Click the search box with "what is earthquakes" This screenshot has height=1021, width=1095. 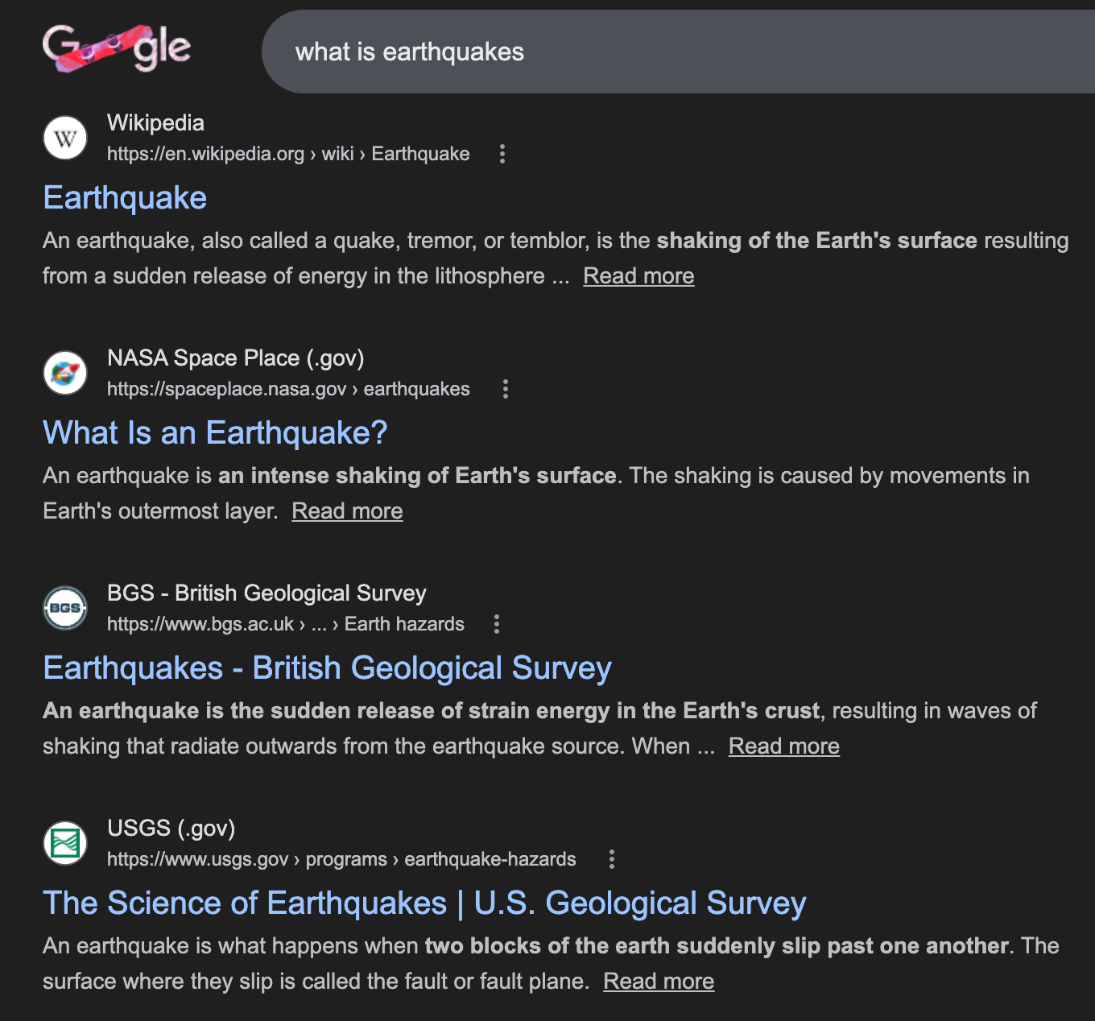pyautogui.click(x=644, y=52)
